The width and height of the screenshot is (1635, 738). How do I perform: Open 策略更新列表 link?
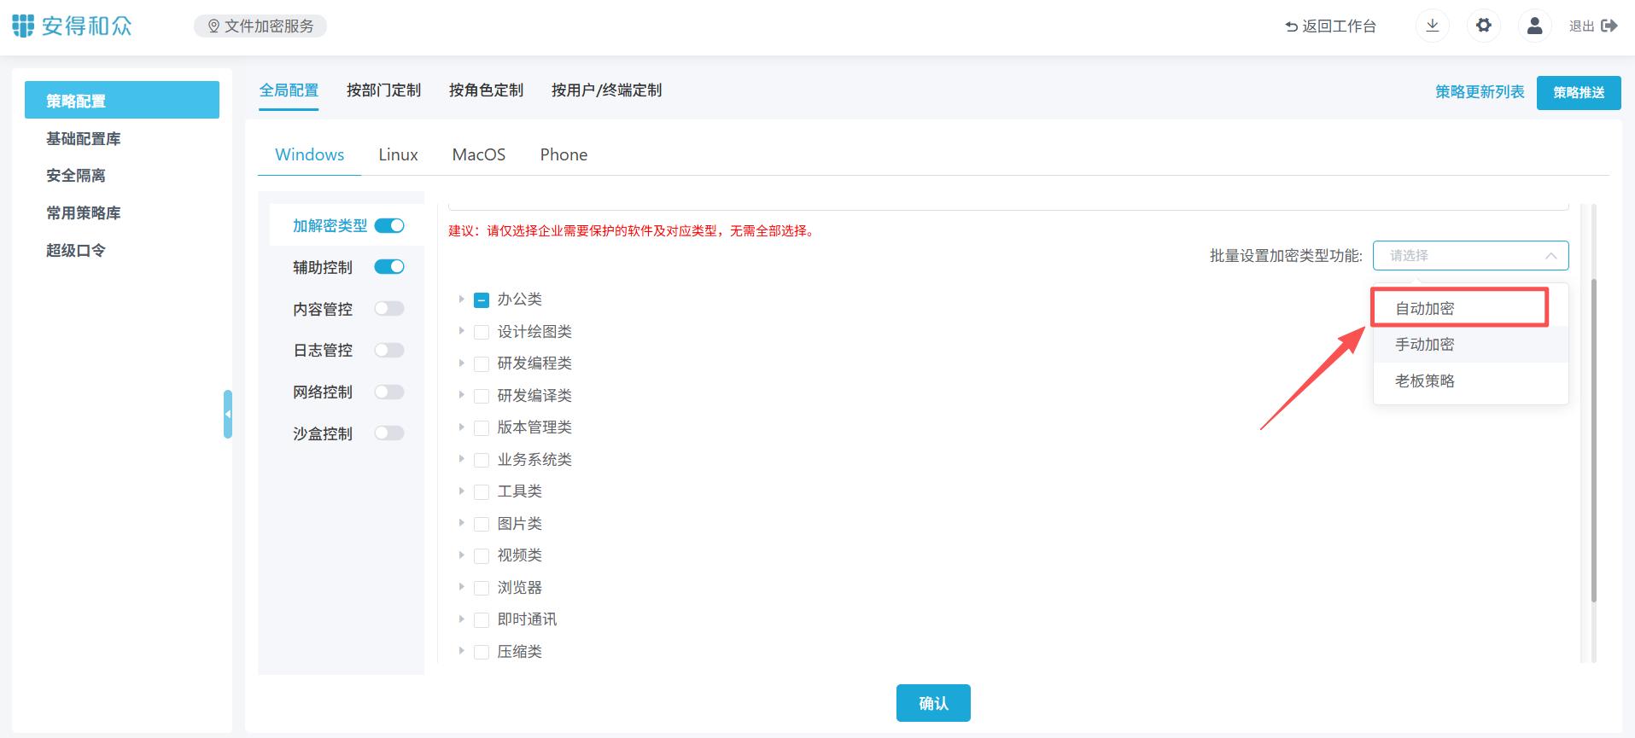1480,92
